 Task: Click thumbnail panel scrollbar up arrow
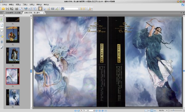pos(31,18)
